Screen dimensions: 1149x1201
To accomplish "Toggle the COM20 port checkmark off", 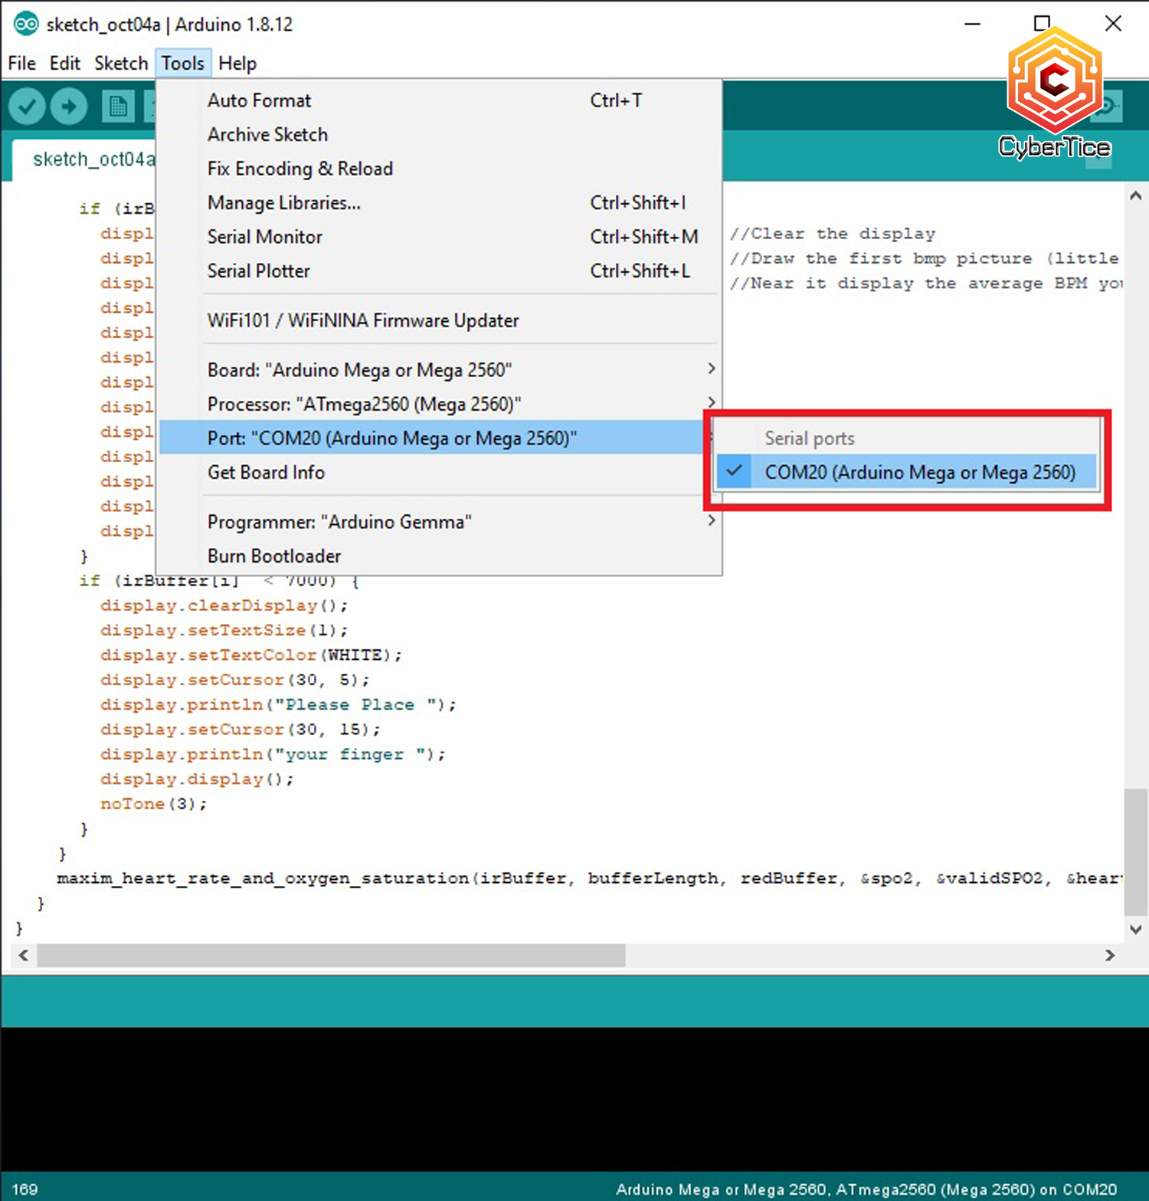I will click(x=733, y=472).
